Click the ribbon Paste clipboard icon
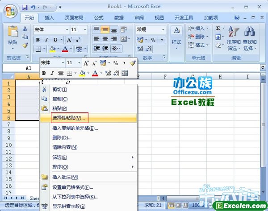 coord(13,31)
